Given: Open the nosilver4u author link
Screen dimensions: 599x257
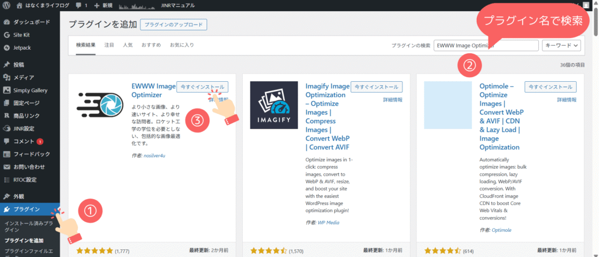Looking at the screenshot, I should pyautogui.click(x=154, y=155).
